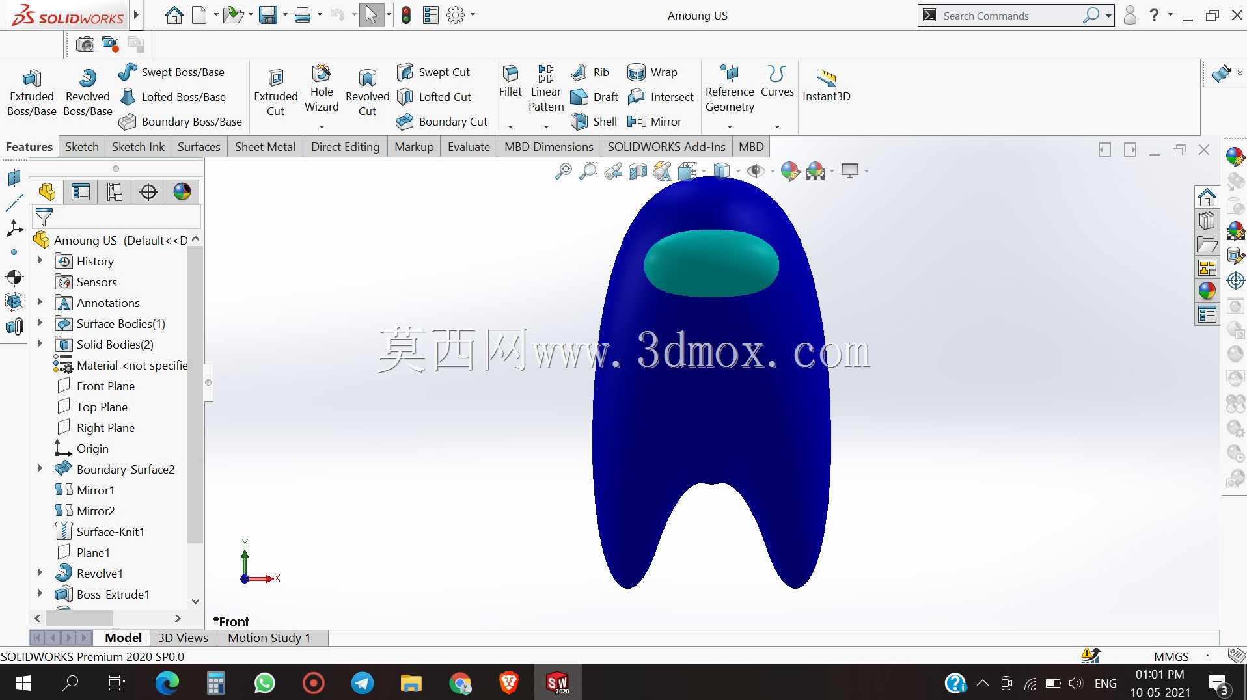The width and height of the screenshot is (1247, 700).
Task: Open the DimXpertManager tab
Action: [x=148, y=192]
